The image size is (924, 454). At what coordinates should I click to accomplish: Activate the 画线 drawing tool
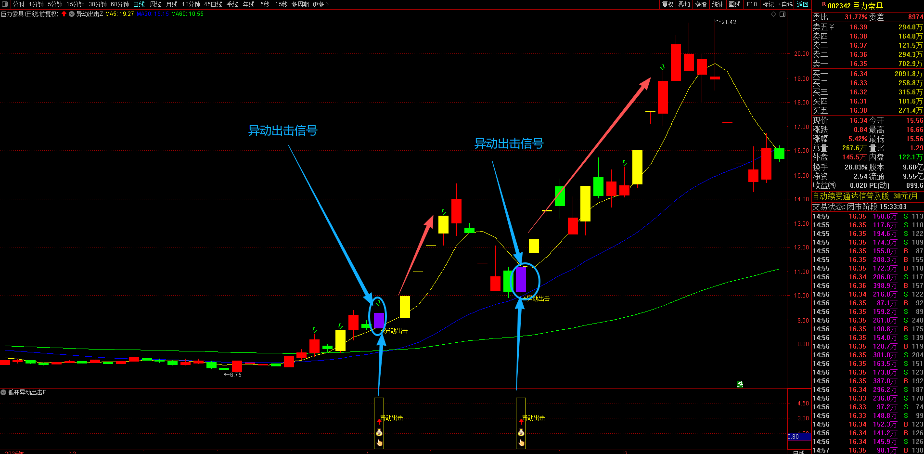(735, 4)
